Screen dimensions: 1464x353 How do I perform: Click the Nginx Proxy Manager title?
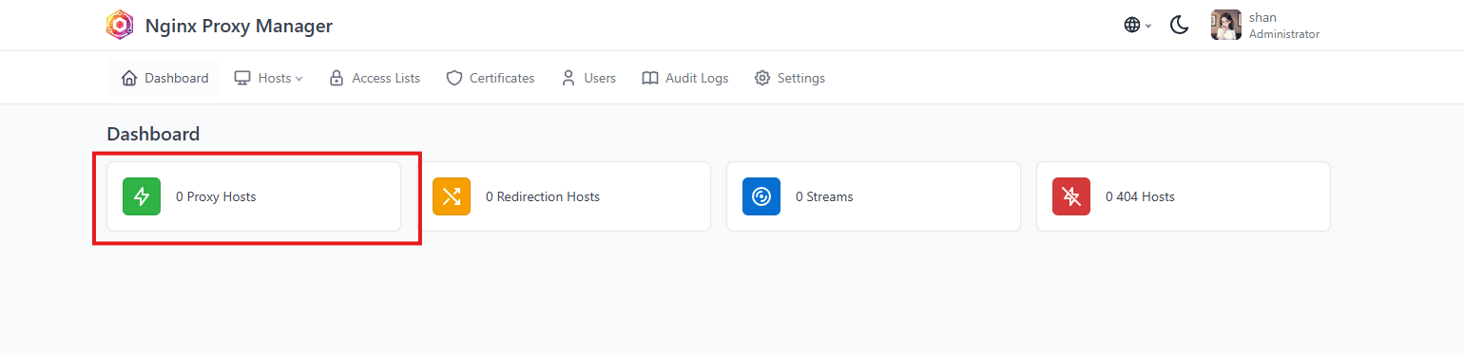[239, 26]
